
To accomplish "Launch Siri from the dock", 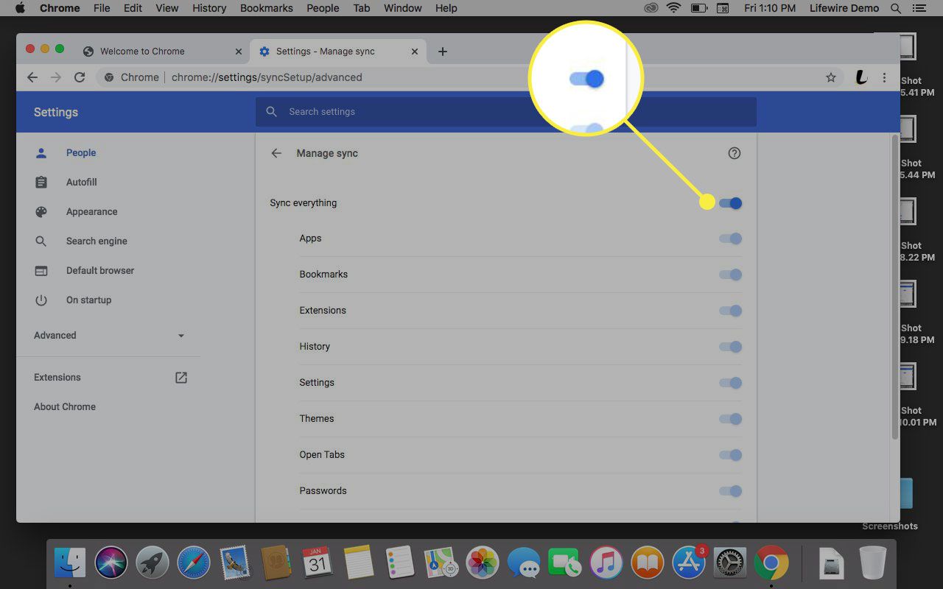I will coord(111,564).
